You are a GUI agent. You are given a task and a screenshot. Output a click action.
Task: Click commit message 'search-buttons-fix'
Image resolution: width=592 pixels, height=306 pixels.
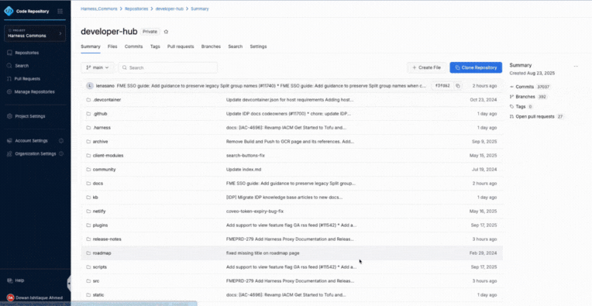pos(246,156)
